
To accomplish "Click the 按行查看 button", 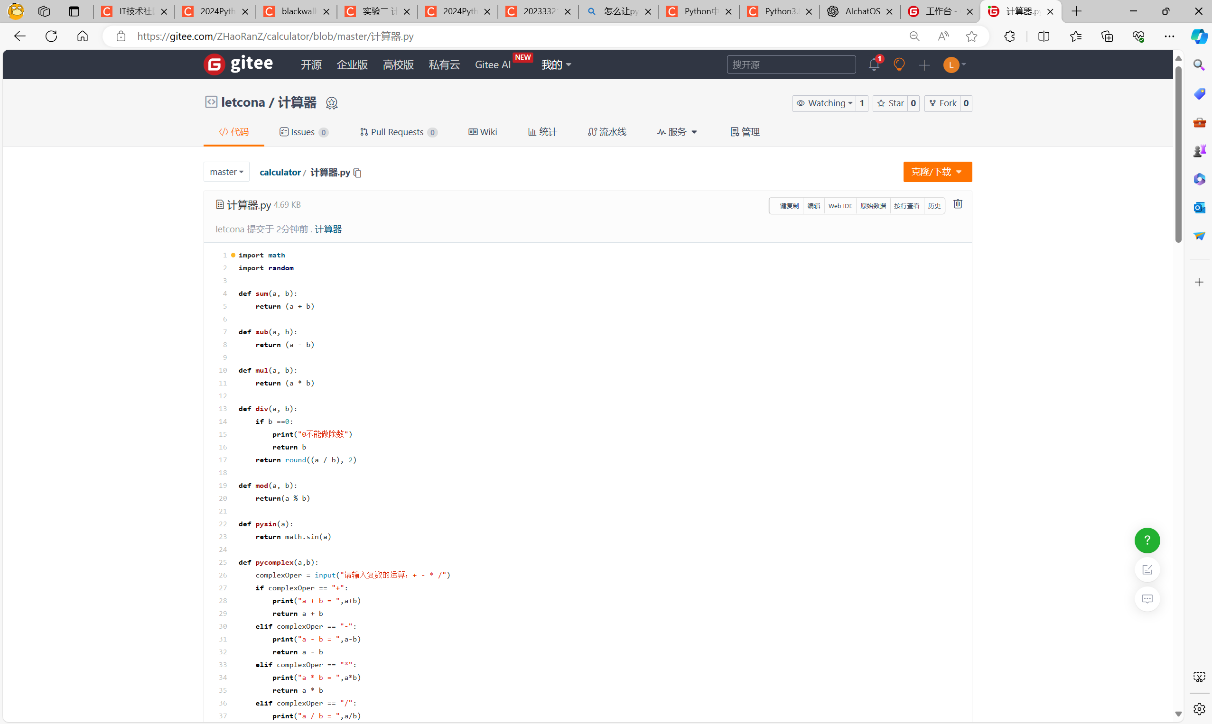I will pyautogui.click(x=907, y=206).
